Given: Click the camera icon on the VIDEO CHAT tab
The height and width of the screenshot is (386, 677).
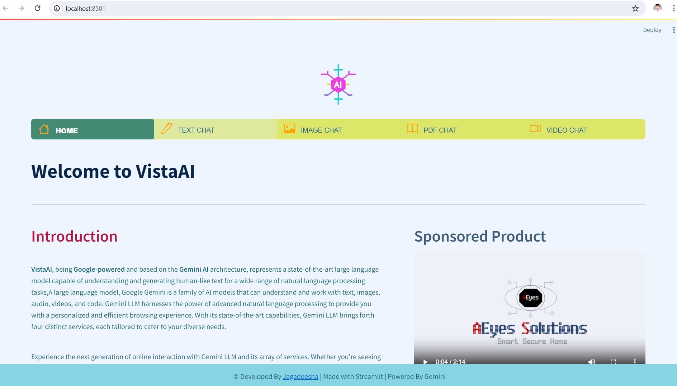Looking at the screenshot, I should [535, 128].
